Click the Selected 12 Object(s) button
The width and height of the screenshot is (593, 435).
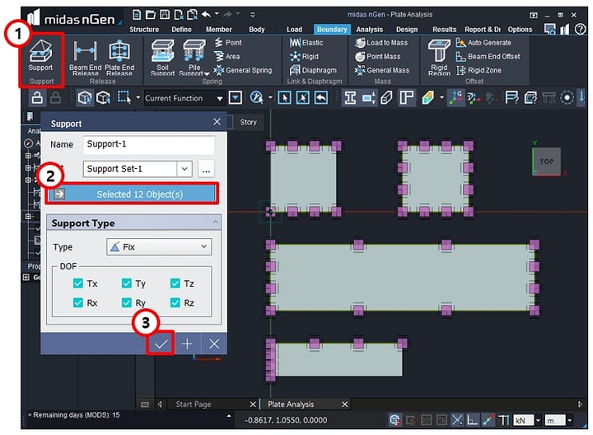(132, 194)
